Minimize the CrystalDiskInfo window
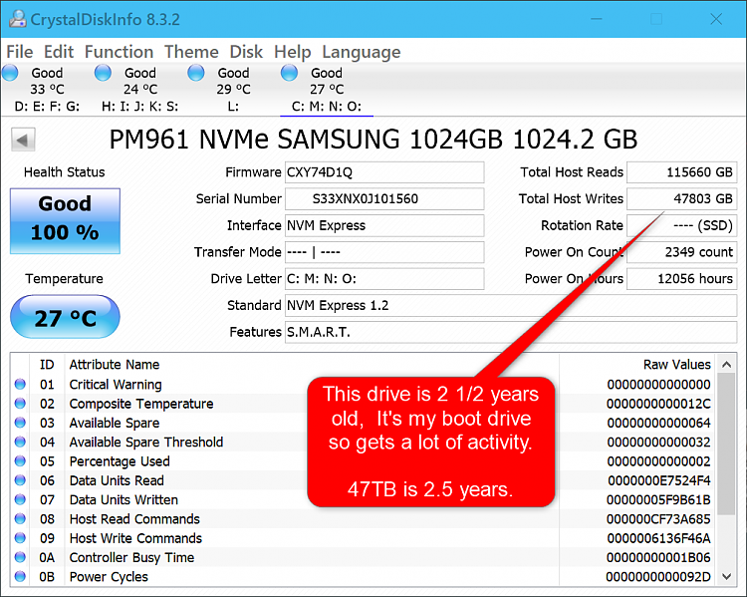747x597 pixels. [x=597, y=19]
